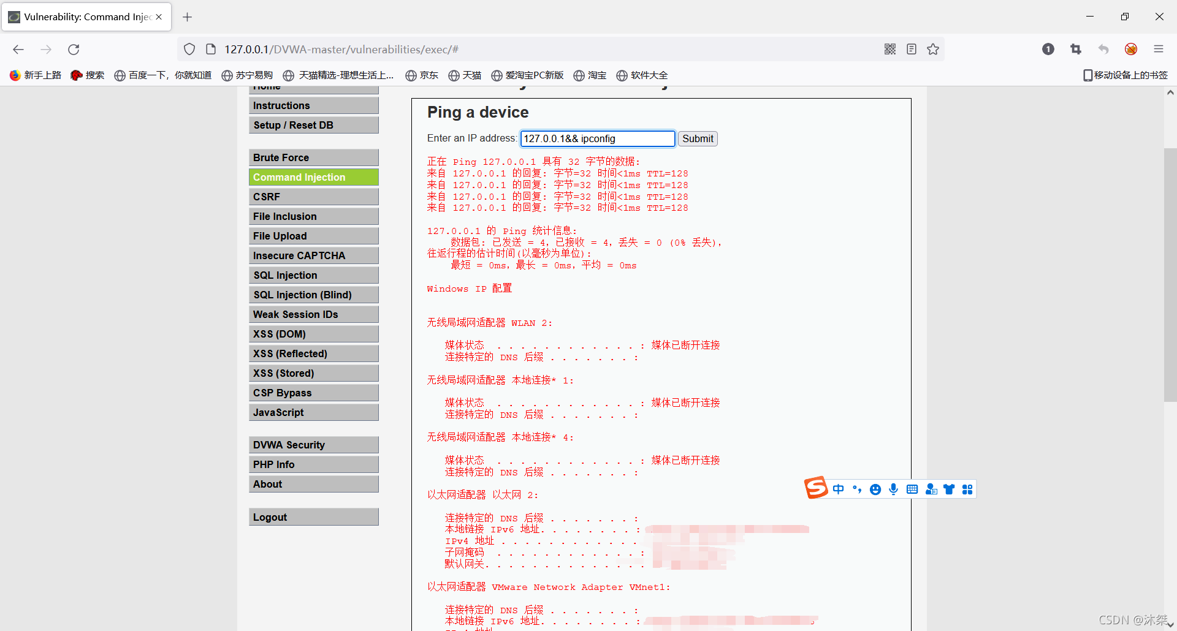Click the page vertical scrollbar thumb
Screen dimensions: 1177x631
coord(1170,275)
